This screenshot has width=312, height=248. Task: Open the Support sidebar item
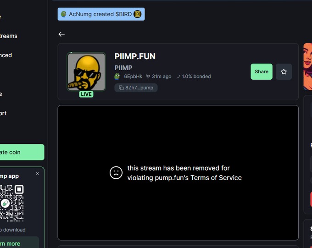[3, 113]
